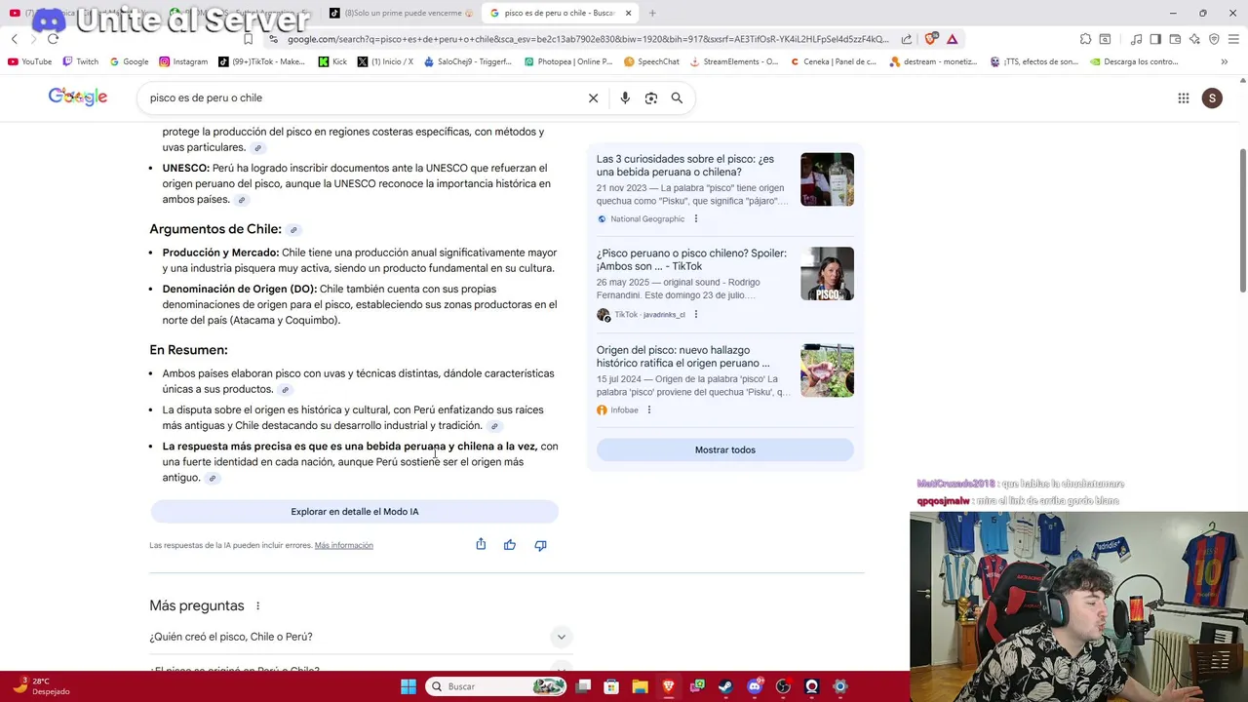Viewport: 1248px width, 702px height.
Task: Share the AI overview answer
Action: pyautogui.click(x=481, y=544)
